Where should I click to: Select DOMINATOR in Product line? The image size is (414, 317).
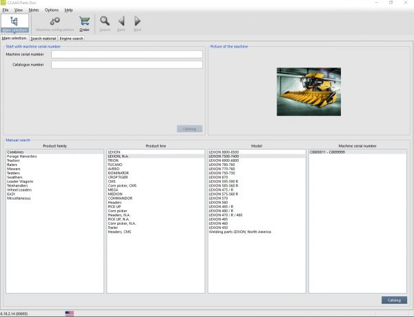(156, 173)
